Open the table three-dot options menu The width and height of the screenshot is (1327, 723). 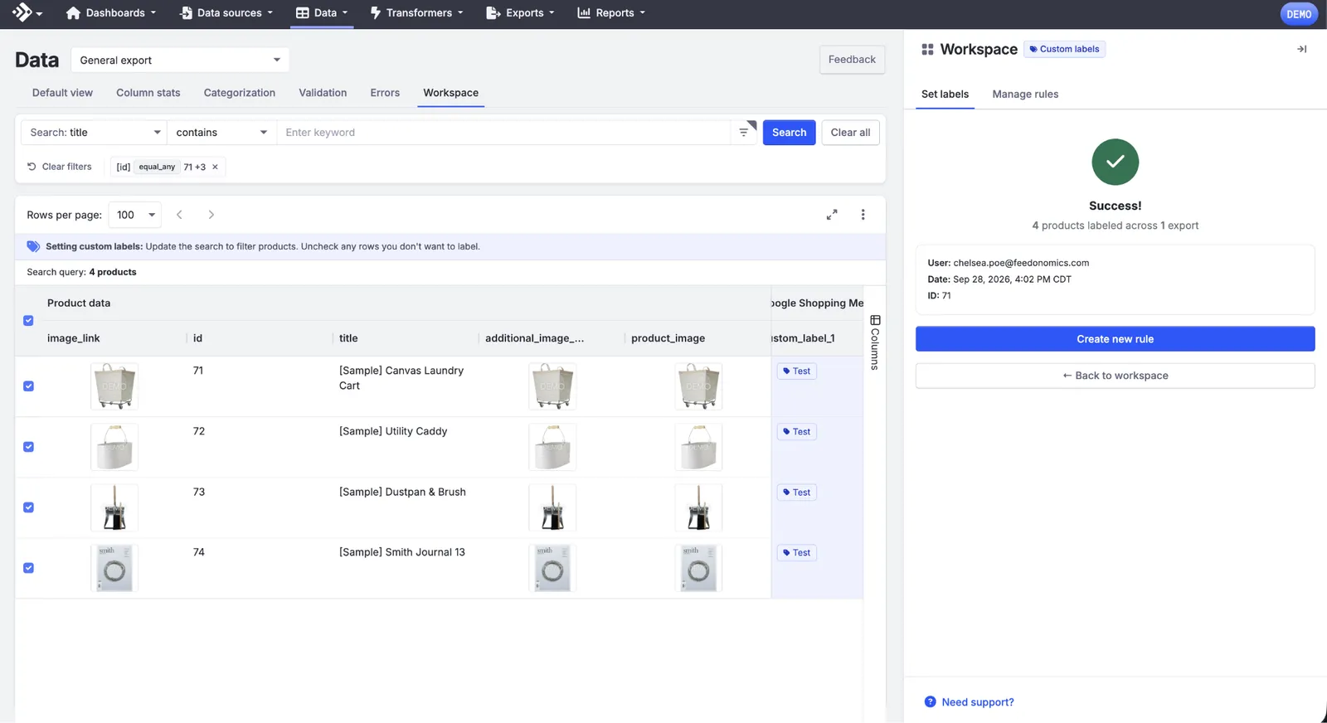pyautogui.click(x=863, y=215)
